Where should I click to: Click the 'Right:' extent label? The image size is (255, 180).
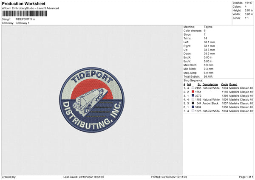pos(187,46)
